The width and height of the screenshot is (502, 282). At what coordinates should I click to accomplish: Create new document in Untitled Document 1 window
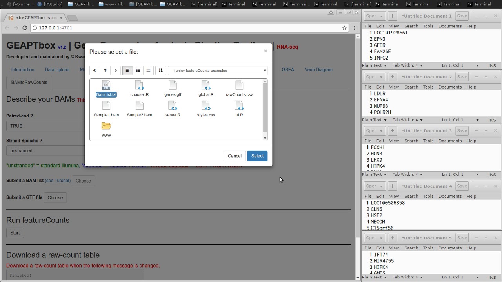392,16
